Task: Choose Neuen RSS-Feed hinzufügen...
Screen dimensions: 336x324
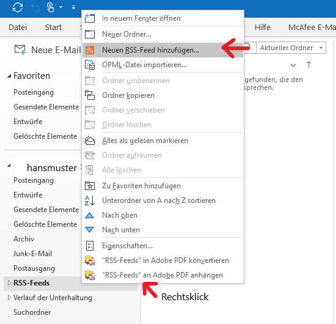Action: (163, 50)
